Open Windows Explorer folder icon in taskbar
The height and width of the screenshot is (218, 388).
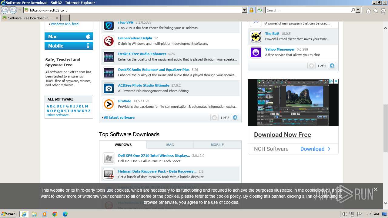point(34,214)
